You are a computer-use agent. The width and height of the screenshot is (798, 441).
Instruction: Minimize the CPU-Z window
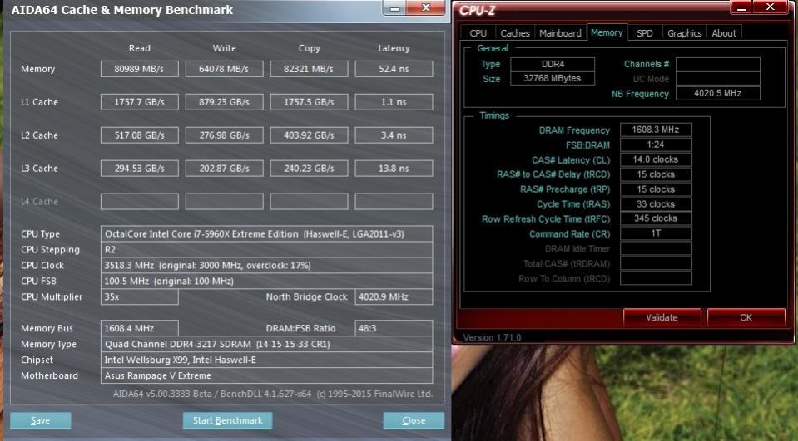[x=741, y=7]
